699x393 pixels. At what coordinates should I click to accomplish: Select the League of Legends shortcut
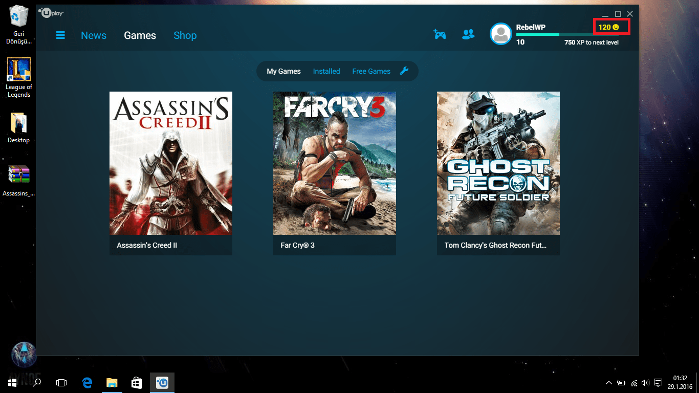(x=19, y=77)
